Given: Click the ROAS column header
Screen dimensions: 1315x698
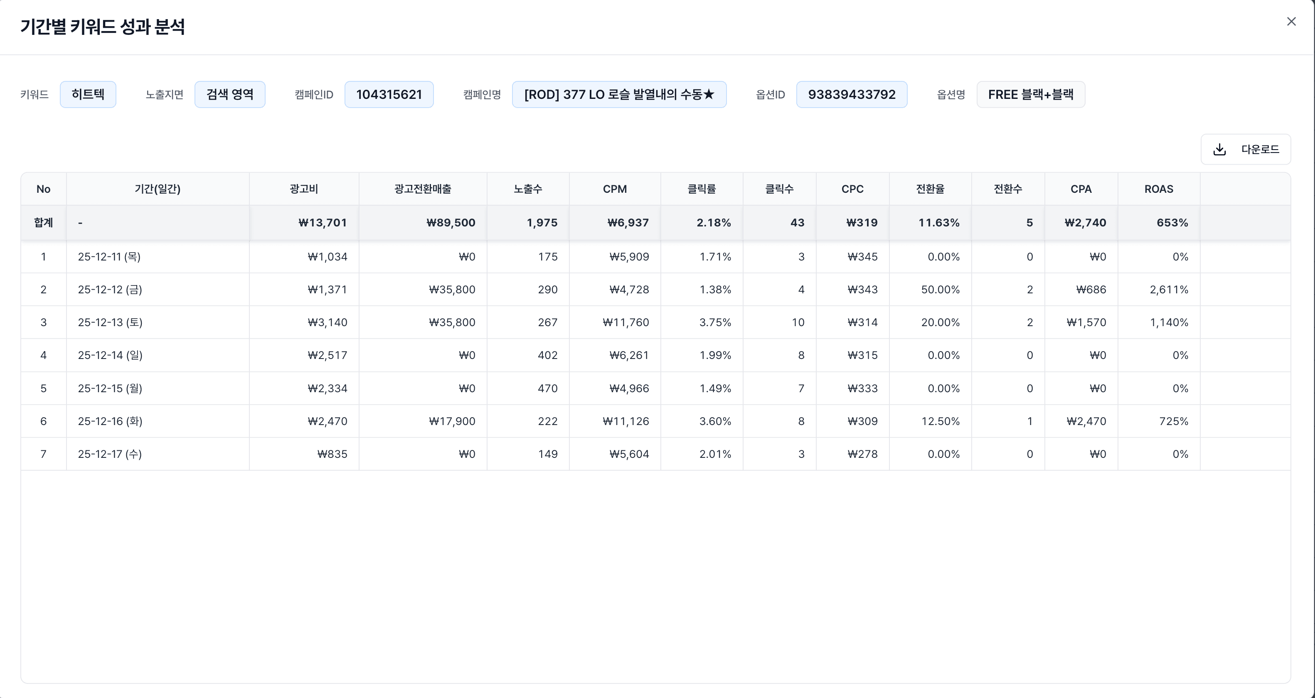Looking at the screenshot, I should [1158, 189].
